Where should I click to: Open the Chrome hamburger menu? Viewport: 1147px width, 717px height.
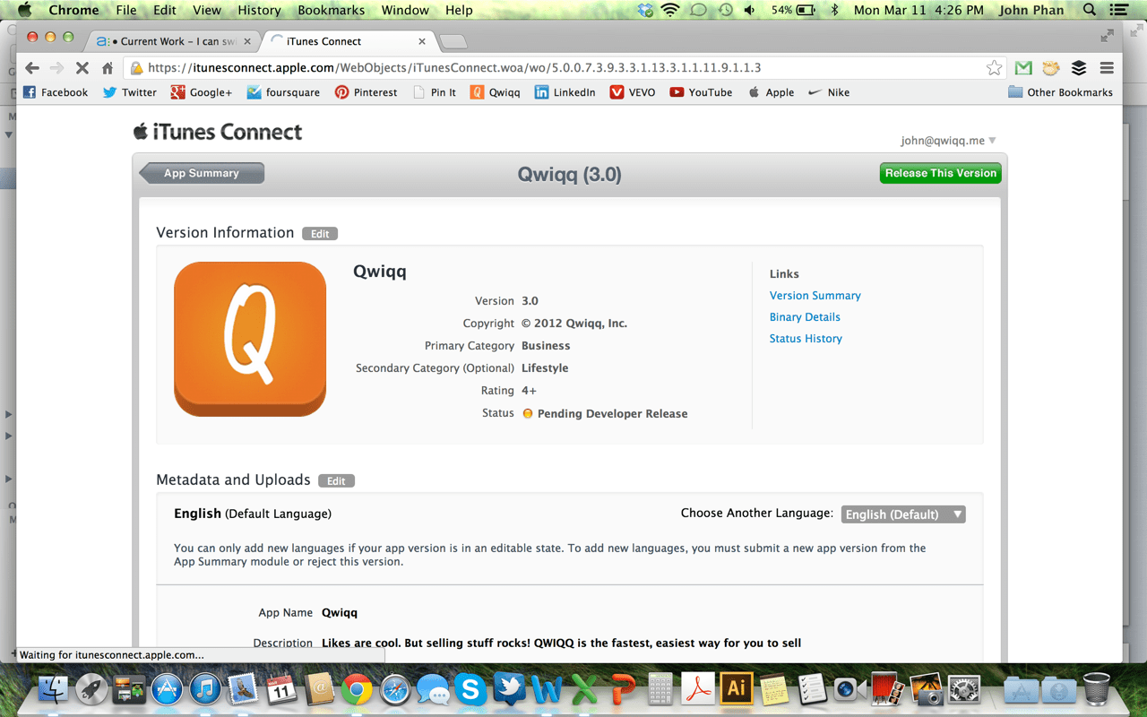(x=1107, y=68)
